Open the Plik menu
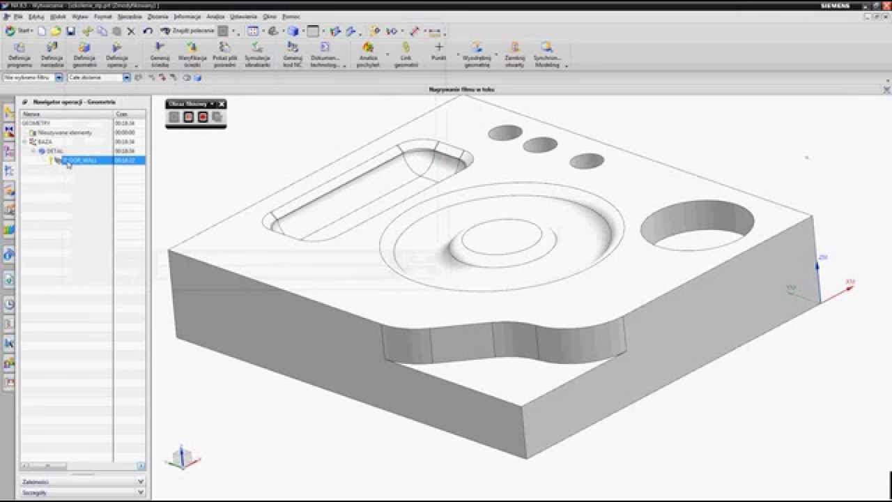 pyautogui.click(x=18, y=16)
